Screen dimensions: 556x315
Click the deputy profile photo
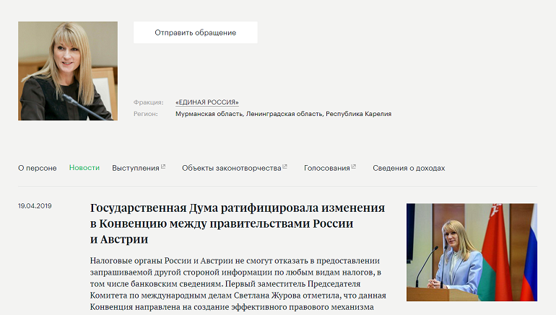68,71
